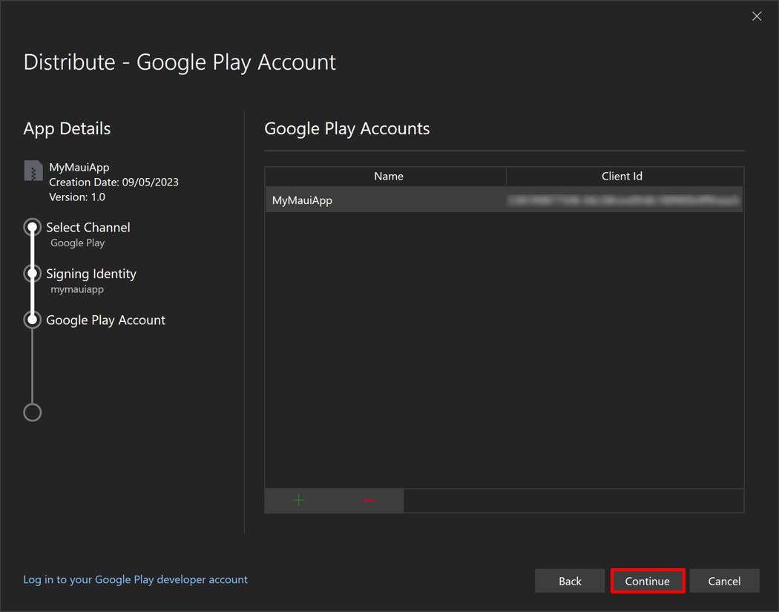Screen dimensions: 779x612
Task: Click the MyMauiApp name in App Details
Action: 79,168
